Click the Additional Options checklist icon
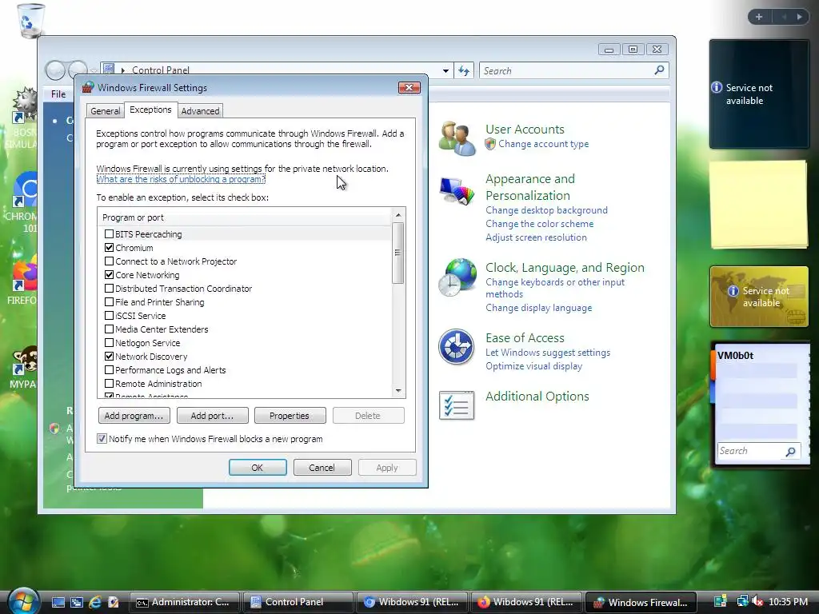Screen dimensions: 819x614 click(457, 405)
